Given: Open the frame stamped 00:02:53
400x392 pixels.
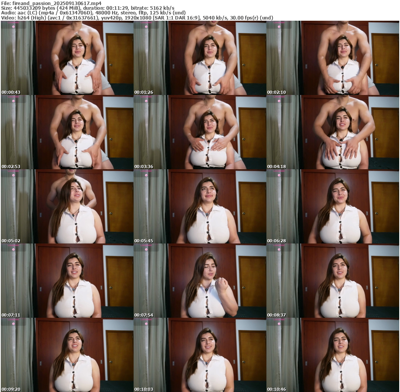Looking at the screenshot, I should click(x=67, y=132).
